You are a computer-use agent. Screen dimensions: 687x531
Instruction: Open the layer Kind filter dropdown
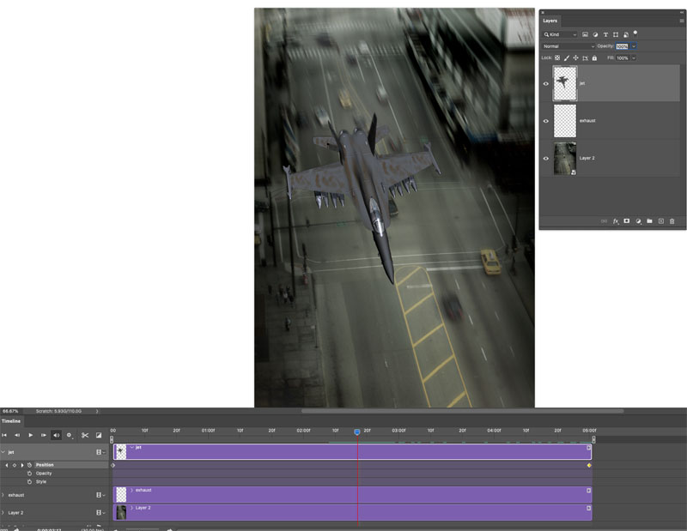click(560, 34)
